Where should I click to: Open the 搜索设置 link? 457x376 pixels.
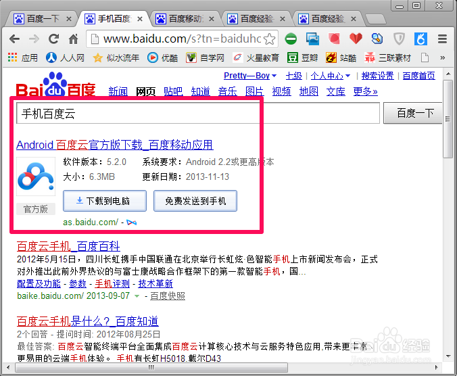pyautogui.click(x=378, y=76)
